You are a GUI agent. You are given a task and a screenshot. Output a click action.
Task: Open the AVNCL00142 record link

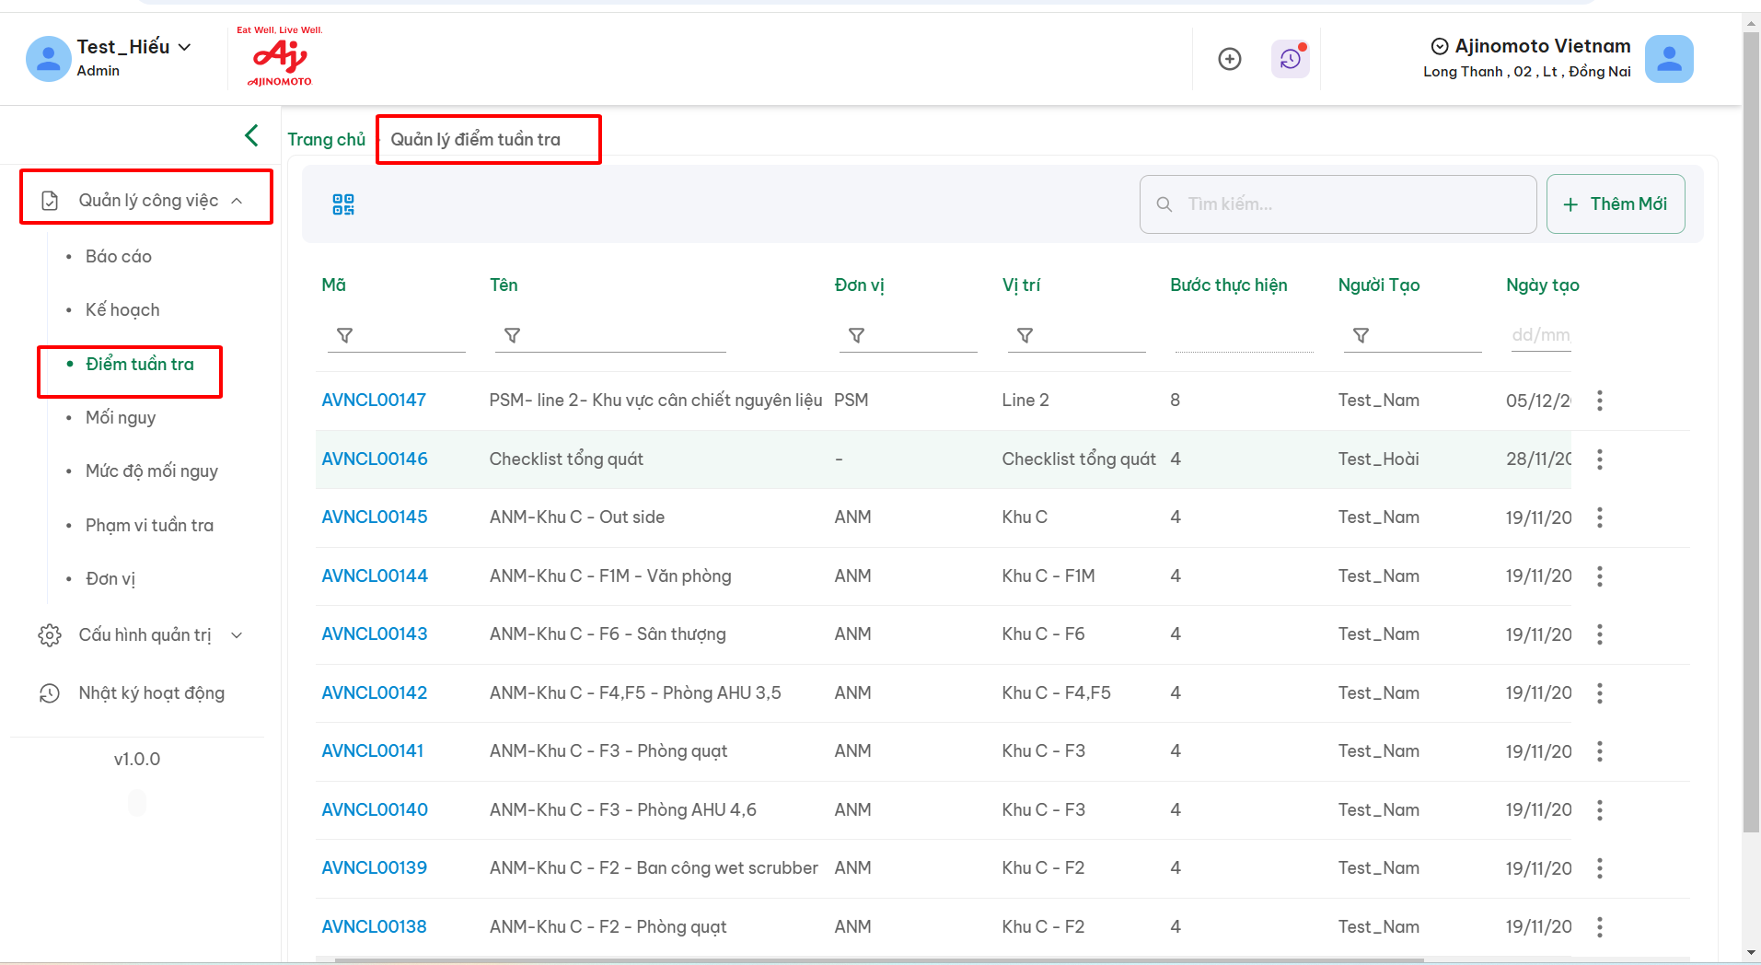coord(375,693)
